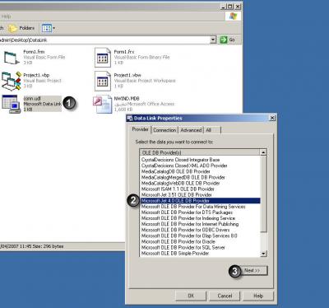Switch to the Connection tab
329x308 pixels.
point(164,130)
